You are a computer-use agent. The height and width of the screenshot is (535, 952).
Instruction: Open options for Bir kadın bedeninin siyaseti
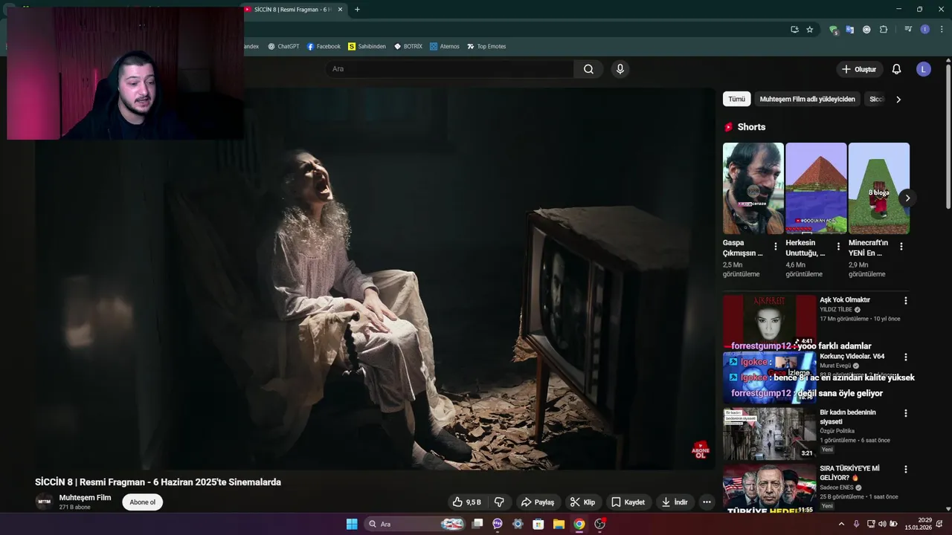pos(905,413)
